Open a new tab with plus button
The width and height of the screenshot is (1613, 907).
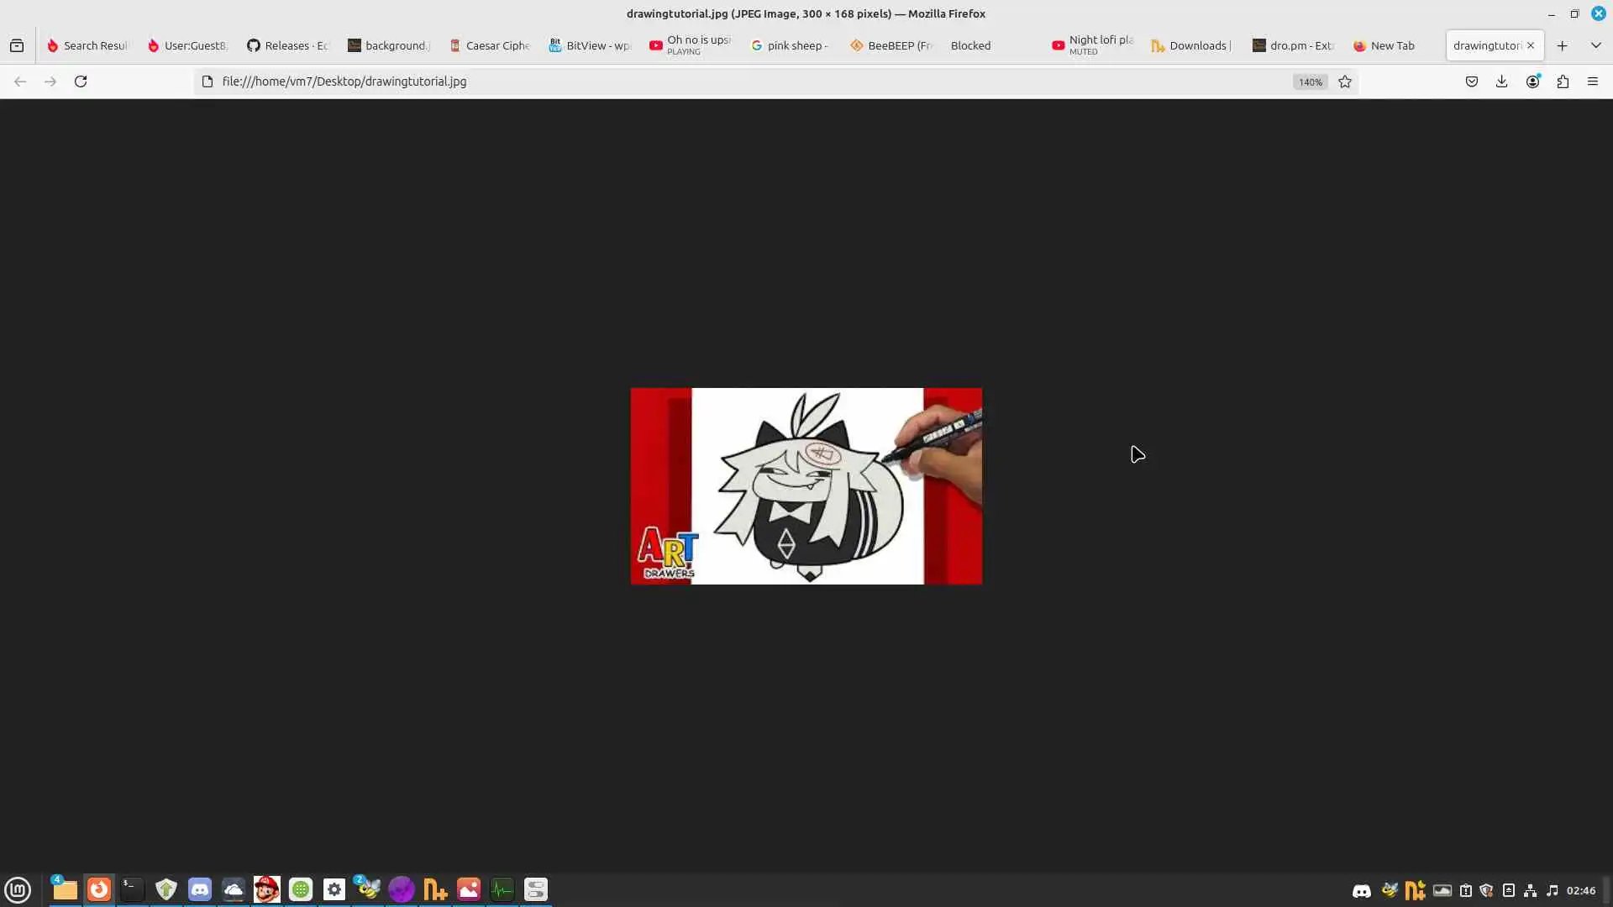tap(1562, 45)
